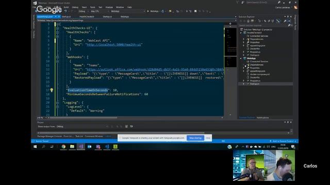
Task: Clear all text in the Output panel
Action: pyautogui.click(x=126, y=126)
